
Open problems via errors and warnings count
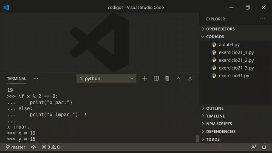(x=51, y=147)
